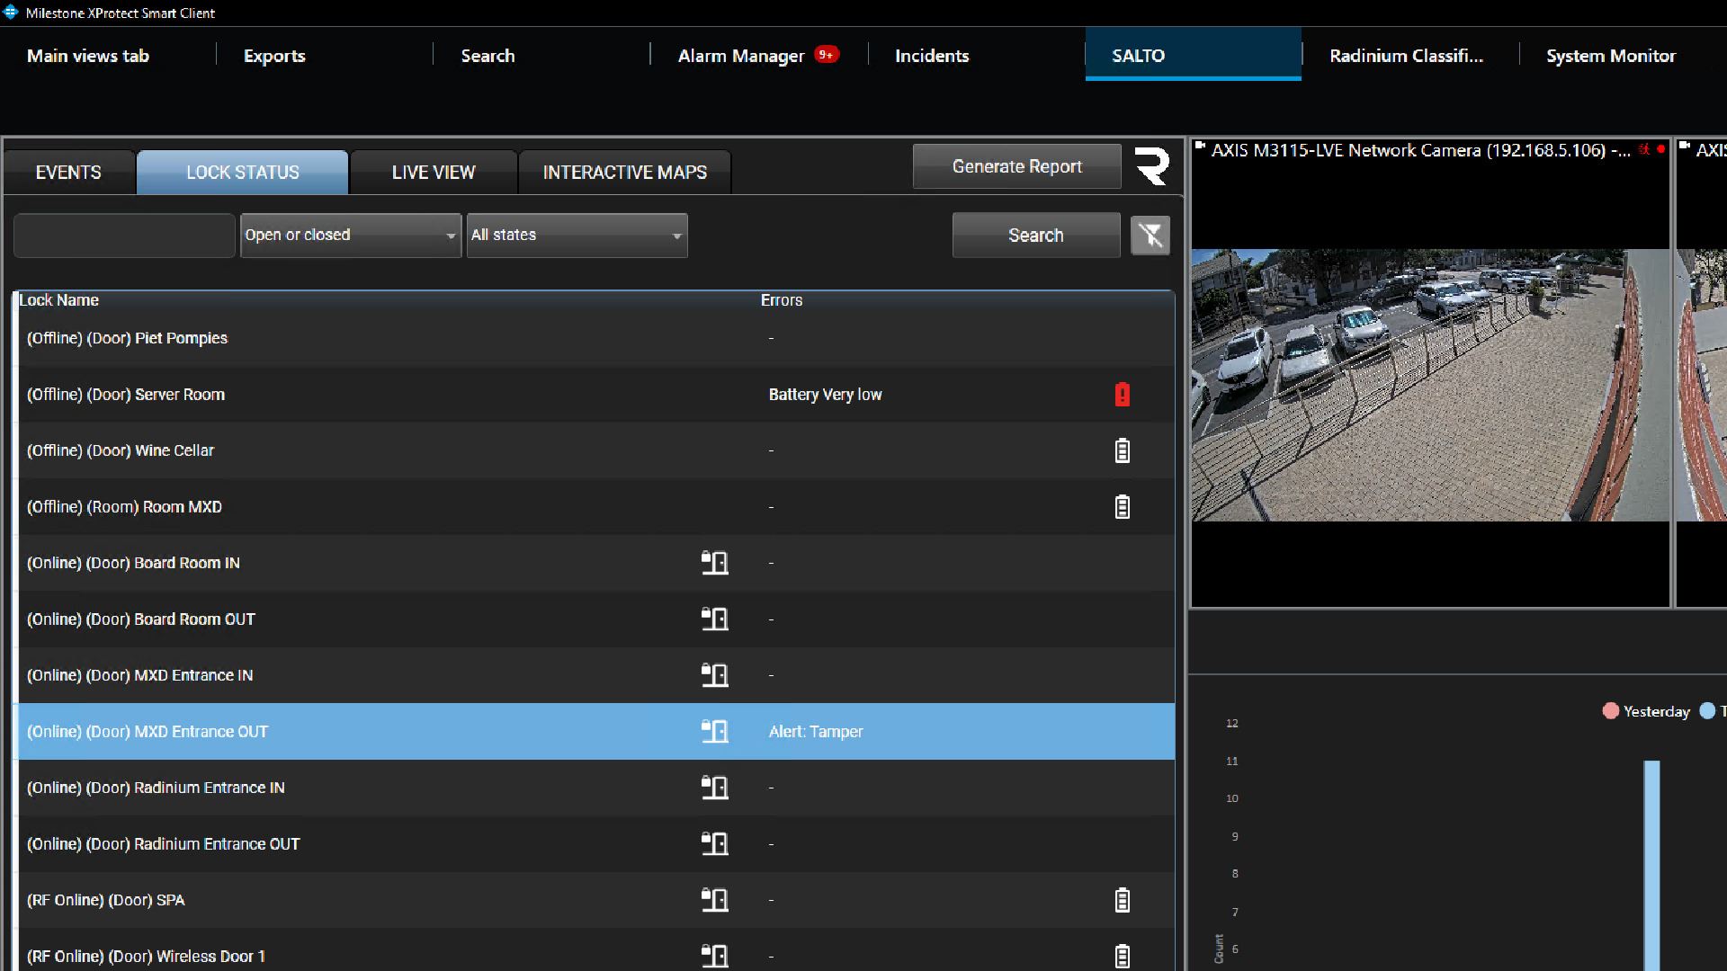Click the battery icon in the Room MXD row
Screen dimensions: 1727x971
(x=1122, y=506)
